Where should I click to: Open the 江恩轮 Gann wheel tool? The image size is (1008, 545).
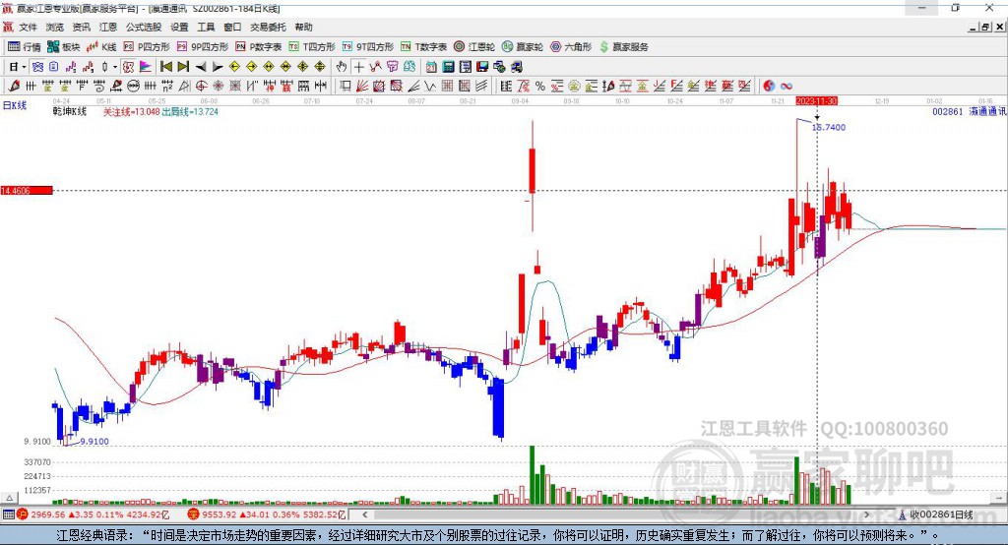(x=474, y=47)
